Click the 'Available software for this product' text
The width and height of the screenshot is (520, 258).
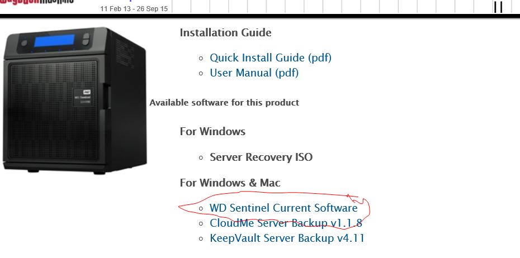(x=224, y=102)
